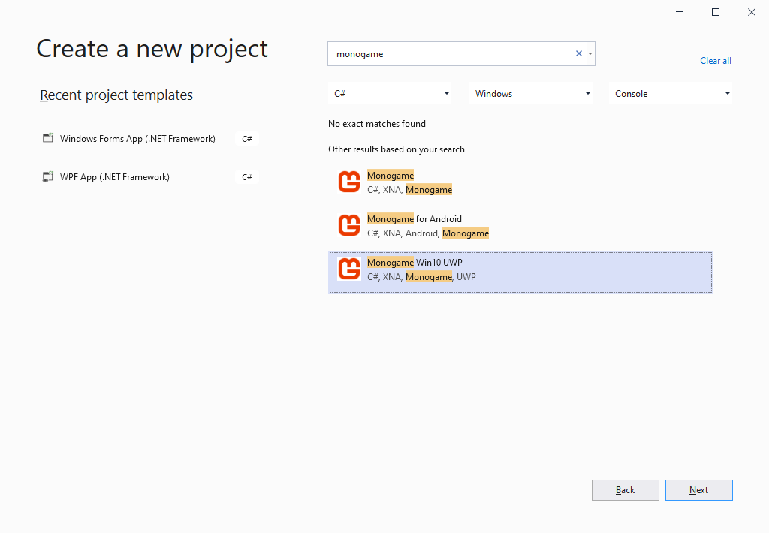Viewport: 769px width, 533px height.
Task: Open the search history dropdown arrow
Action: coord(590,53)
